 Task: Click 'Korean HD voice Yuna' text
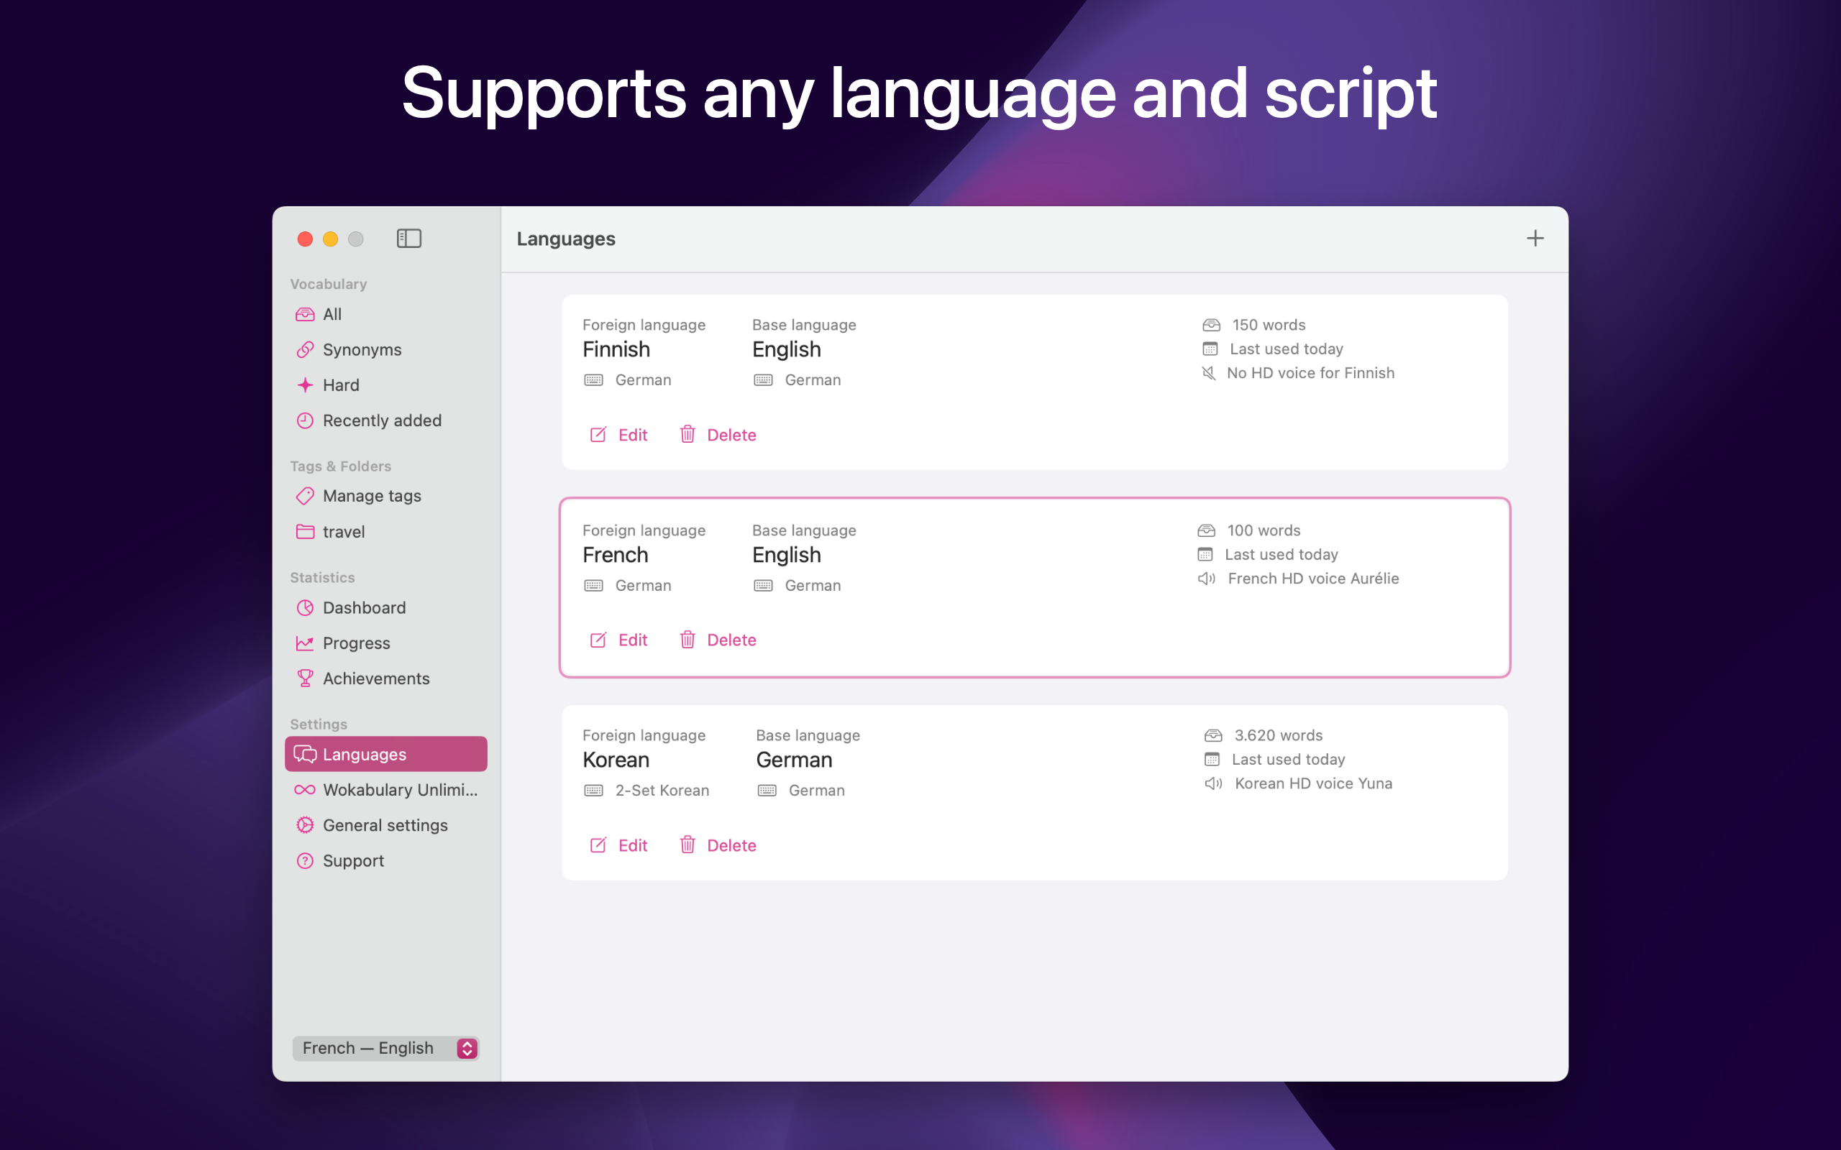1313,784
